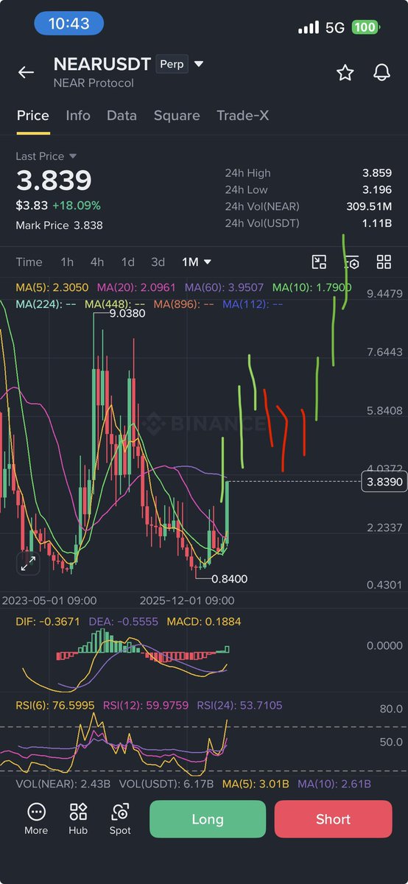Viewport: 408px width, 884px height.
Task: Tap the Mark Price 3.838 text
Action: coord(60,225)
